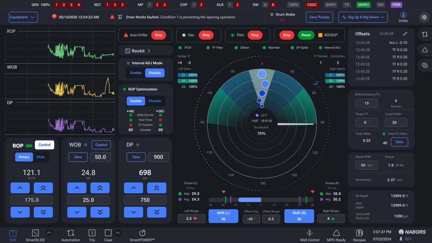Open SmartPOWER in bottom navigation

(142, 235)
